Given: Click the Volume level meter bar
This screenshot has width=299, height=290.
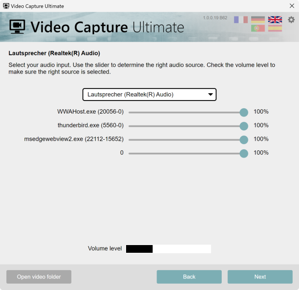Looking at the screenshot, I should pos(168,249).
